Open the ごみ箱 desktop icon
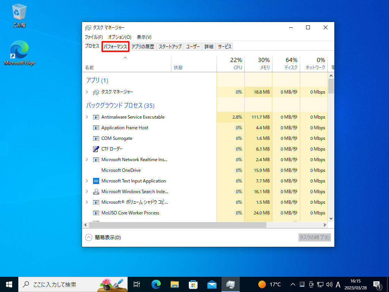The image size is (389, 292). pyautogui.click(x=19, y=15)
